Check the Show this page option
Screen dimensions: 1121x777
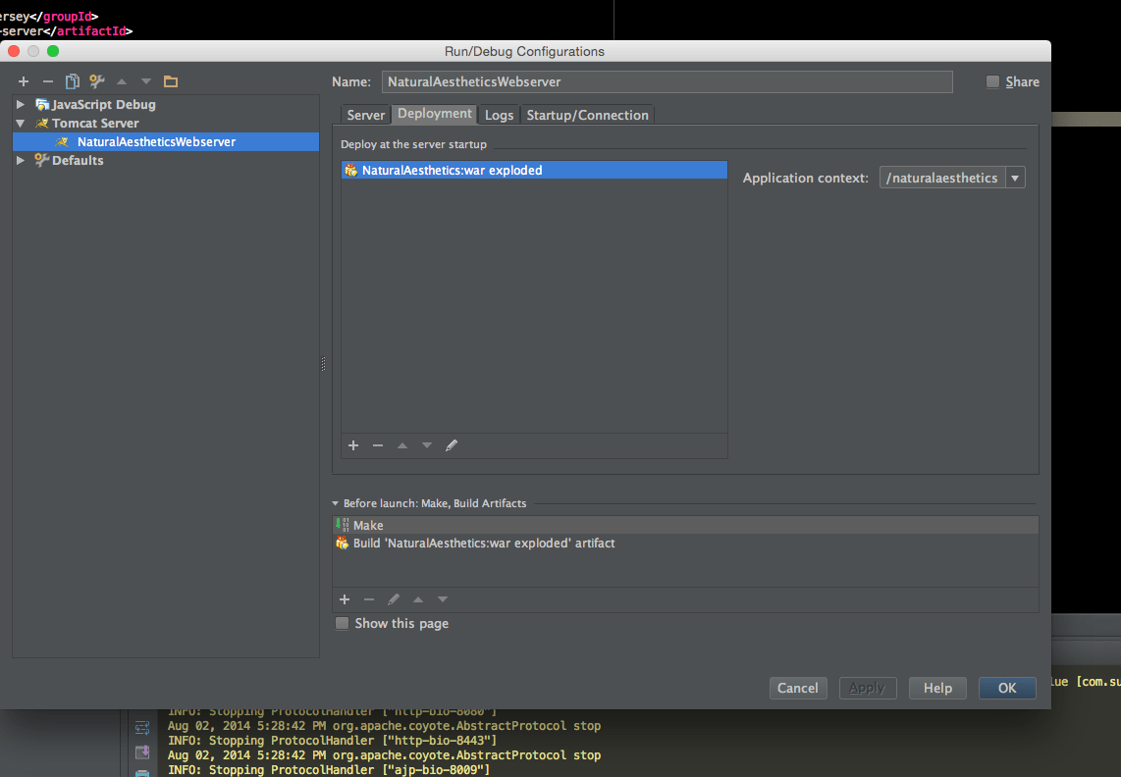(342, 623)
